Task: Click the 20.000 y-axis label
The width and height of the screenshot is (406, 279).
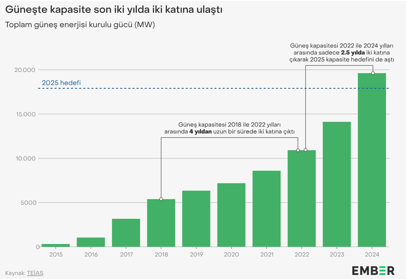Action: click(x=25, y=70)
